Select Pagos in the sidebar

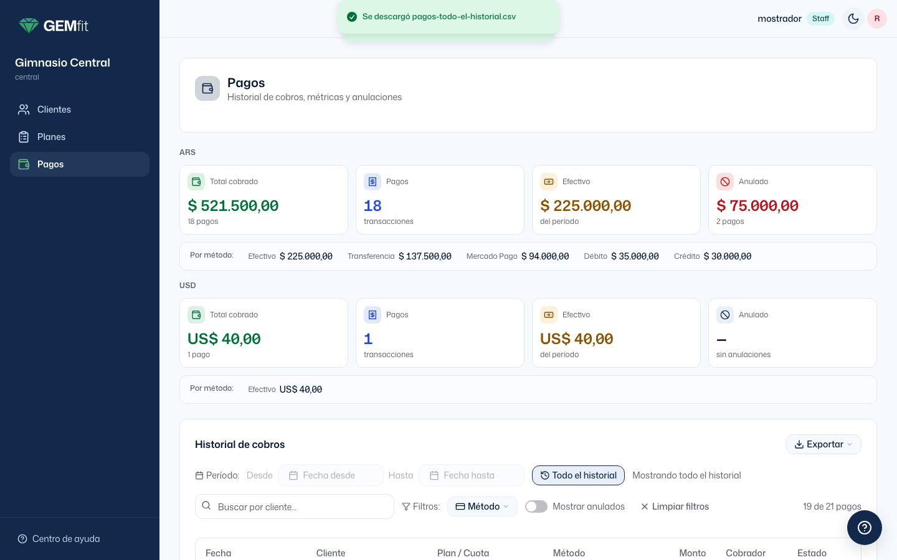pos(80,164)
